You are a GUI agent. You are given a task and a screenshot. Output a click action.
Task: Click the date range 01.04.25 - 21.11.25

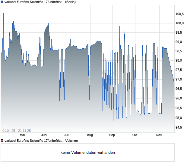click(17, 131)
